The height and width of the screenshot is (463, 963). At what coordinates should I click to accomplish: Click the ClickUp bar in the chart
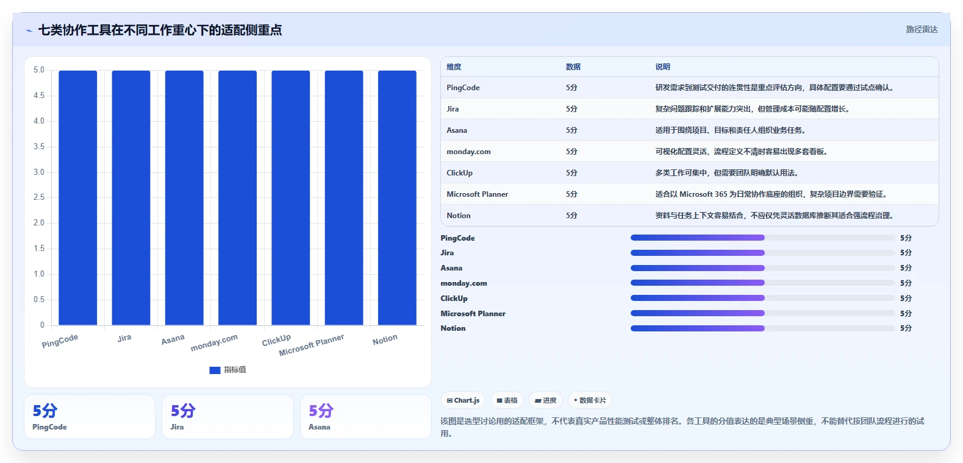pyautogui.click(x=290, y=198)
